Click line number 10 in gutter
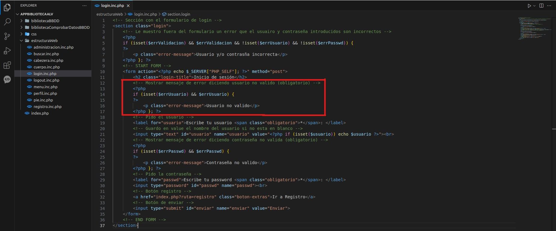 coord(102,72)
